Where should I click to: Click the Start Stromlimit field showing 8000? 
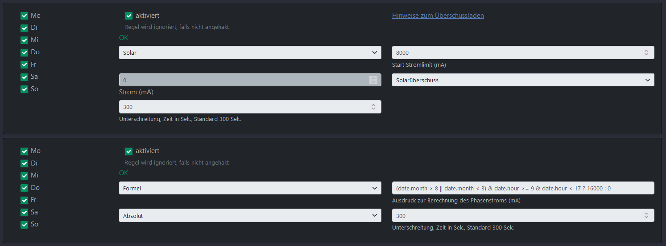coord(513,52)
